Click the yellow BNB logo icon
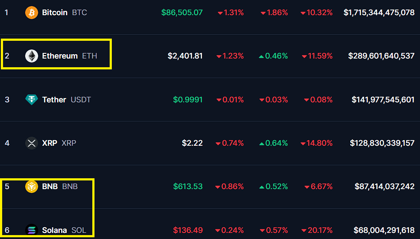The image size is (420, 239). (x=32, y=187)
